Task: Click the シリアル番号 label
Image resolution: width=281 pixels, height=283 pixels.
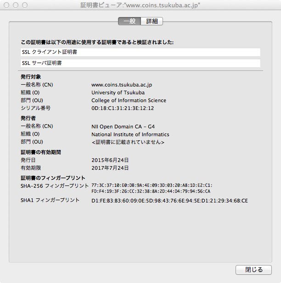Action: (36, 108)
